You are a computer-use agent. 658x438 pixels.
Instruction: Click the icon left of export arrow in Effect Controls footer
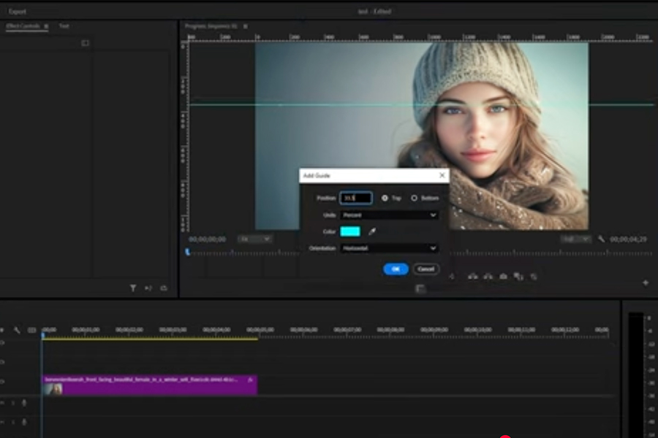(148, 288)
